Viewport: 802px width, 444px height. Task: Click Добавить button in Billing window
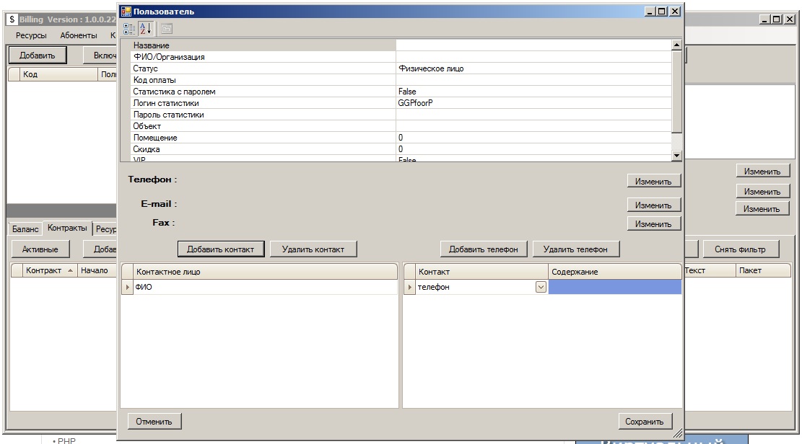[x=38, y=55]
